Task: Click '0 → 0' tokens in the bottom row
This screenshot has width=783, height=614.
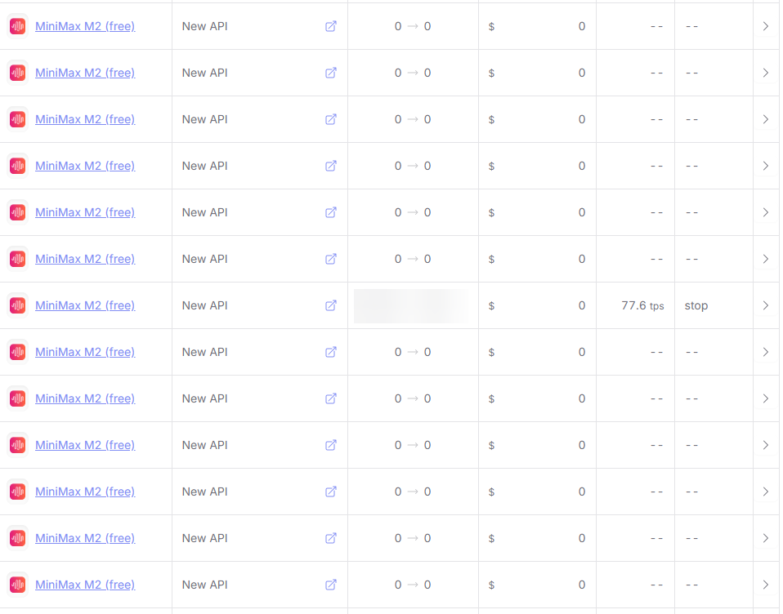Action: coord(413,584)
